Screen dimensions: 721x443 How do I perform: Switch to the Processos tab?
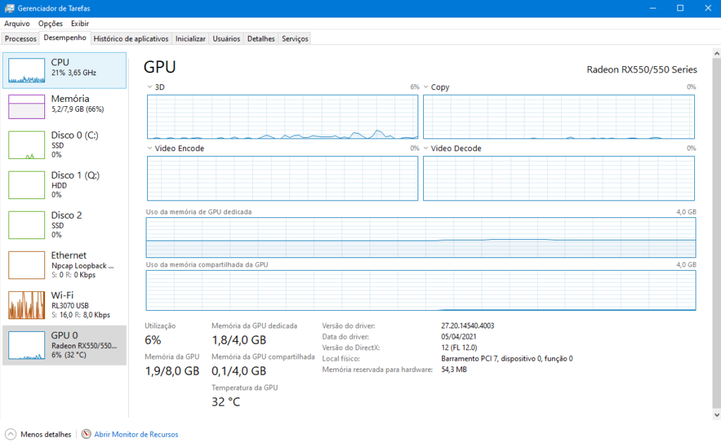pyautogui.click(x=20, y=39)
